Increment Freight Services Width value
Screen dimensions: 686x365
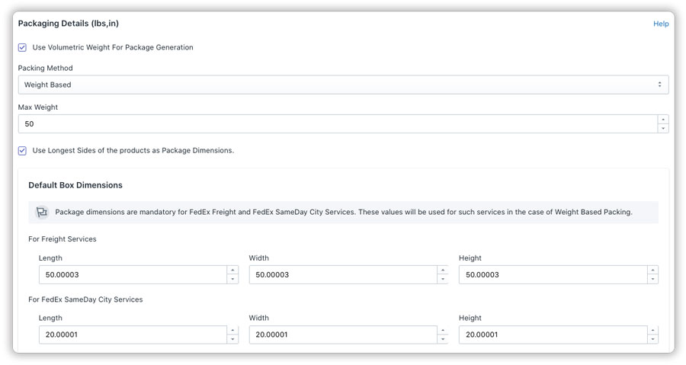point(443,271)
